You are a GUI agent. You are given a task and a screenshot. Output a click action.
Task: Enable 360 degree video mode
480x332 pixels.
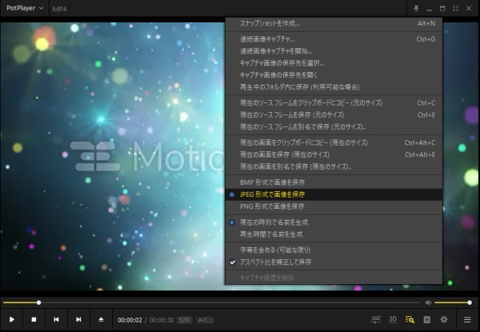point(376,319)
